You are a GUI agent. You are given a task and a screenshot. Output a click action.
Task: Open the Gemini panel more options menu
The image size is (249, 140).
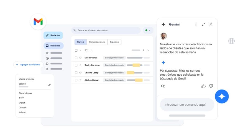pos(196,24)
